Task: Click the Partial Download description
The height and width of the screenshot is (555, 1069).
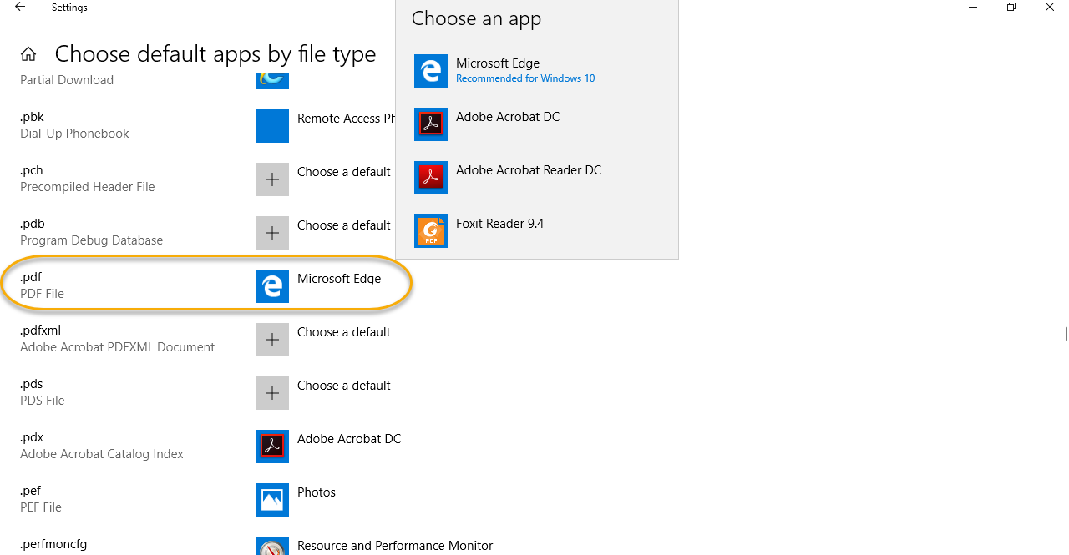Action: tap(67, 80)
